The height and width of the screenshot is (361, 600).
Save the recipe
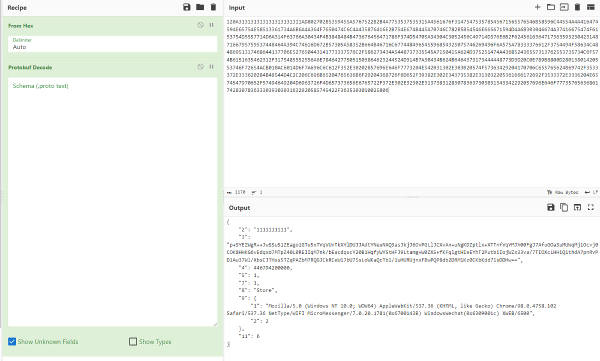[x=186, y=7]
